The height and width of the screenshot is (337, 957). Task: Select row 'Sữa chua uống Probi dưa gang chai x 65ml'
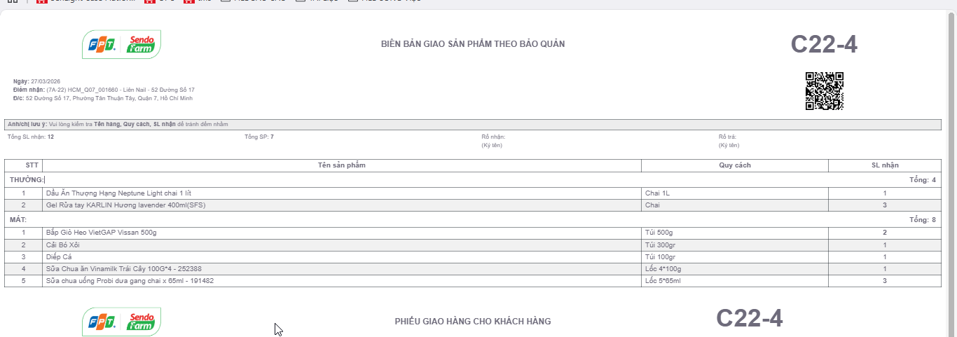pos(473,281)
